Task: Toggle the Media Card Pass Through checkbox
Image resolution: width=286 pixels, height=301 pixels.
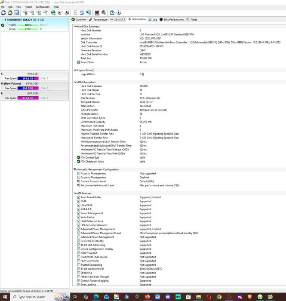Action: point(79,276)
